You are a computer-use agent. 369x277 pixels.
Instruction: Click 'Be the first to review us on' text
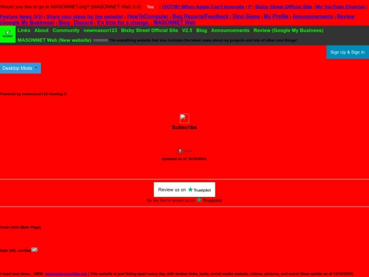click(171, 200)
